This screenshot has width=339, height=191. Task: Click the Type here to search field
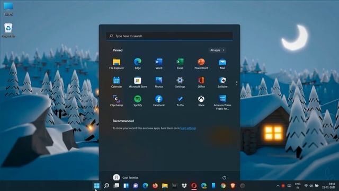(169, 36)
